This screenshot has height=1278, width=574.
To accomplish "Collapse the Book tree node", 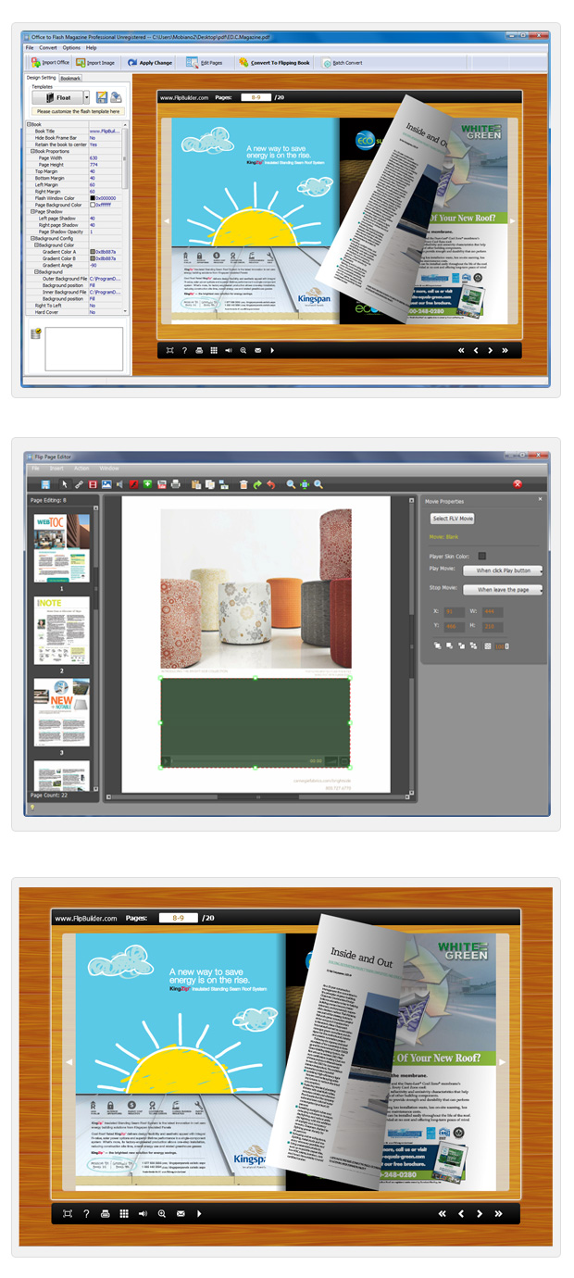I will coord(29,124).
